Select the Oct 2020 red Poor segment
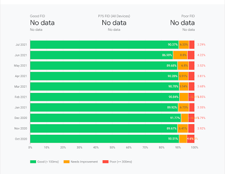This screenshot has height=174, width=225. pos(191,139)
